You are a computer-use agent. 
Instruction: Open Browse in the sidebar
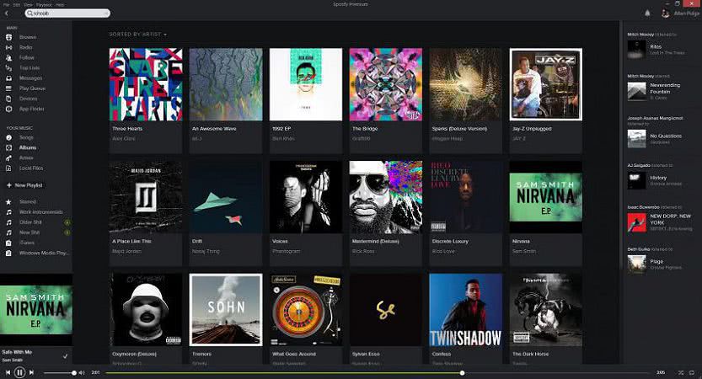click(x=27, y=37)
